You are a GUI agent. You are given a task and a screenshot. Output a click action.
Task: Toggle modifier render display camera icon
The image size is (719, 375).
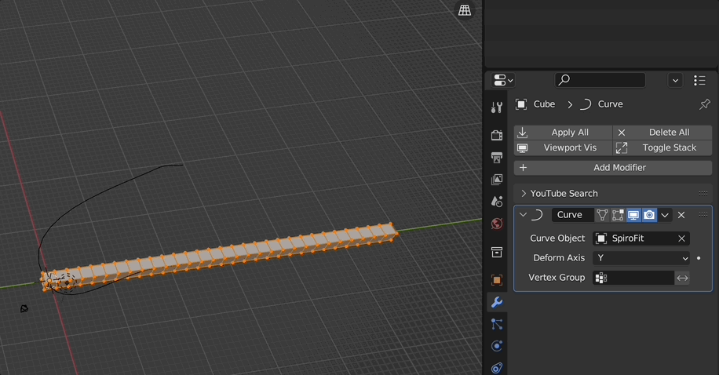point(649,215)
